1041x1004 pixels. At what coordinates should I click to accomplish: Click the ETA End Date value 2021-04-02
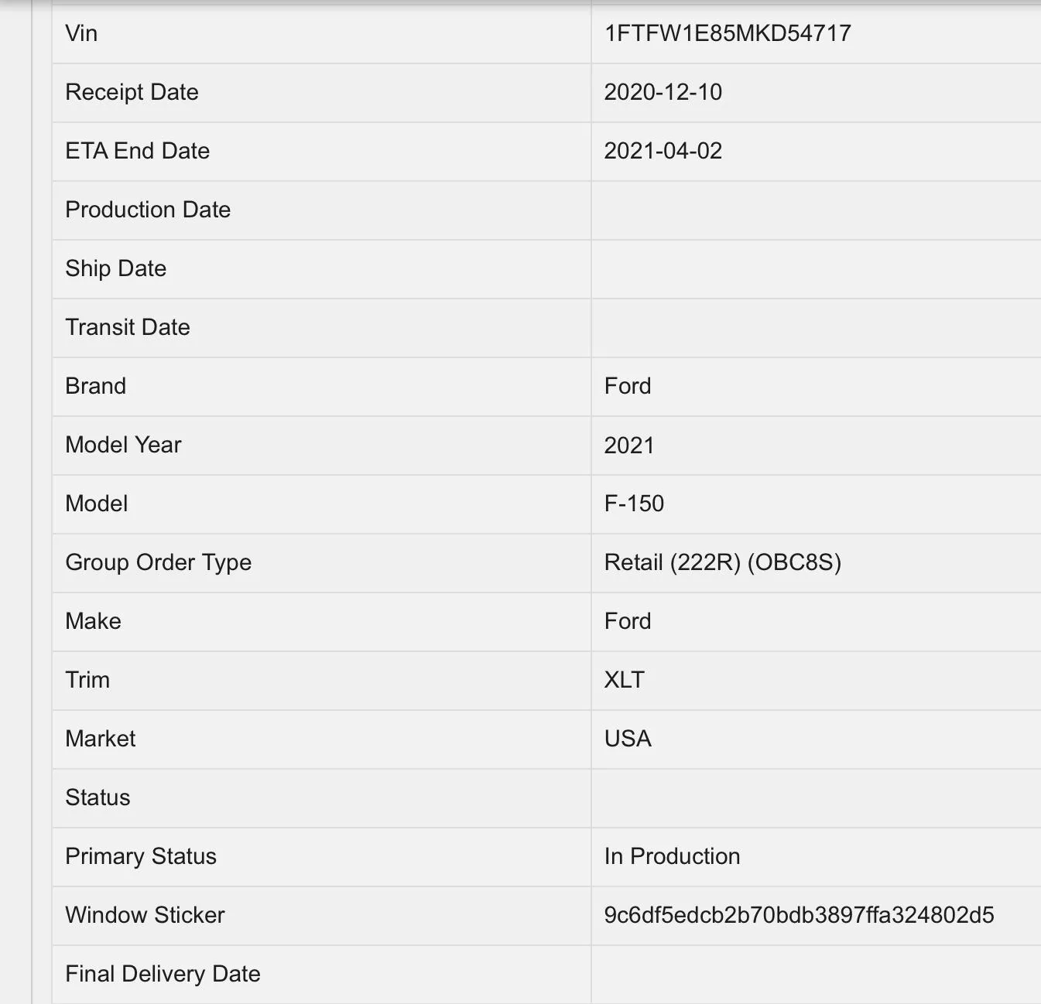[x=663, y=151]
